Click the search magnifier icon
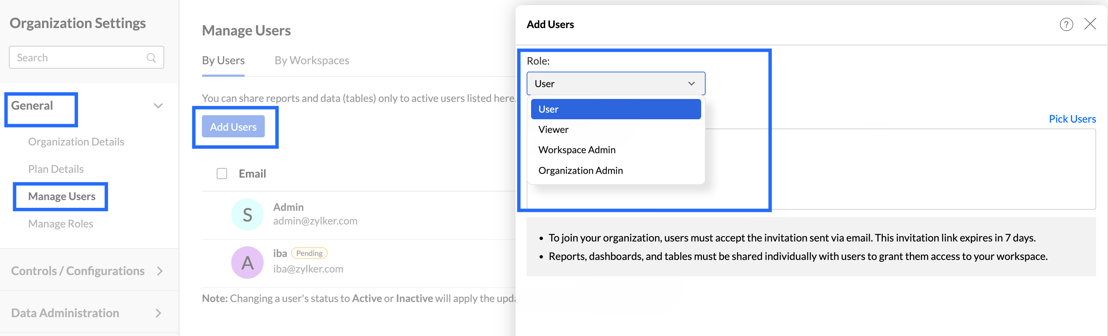1108x336 pixels. point(151,58)
